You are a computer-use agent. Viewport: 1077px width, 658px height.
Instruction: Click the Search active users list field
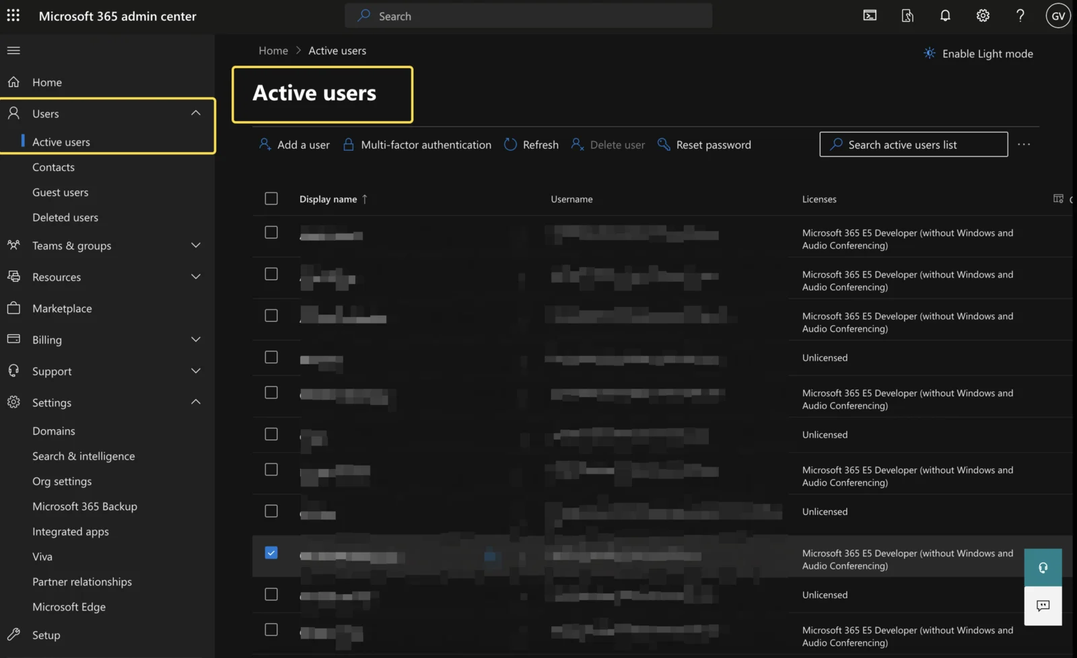click(x=913, y=145)
